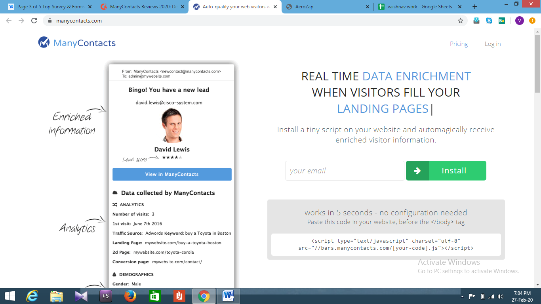Open File Explorer from the taskbar
541x304 pixels.
(57, 296)
